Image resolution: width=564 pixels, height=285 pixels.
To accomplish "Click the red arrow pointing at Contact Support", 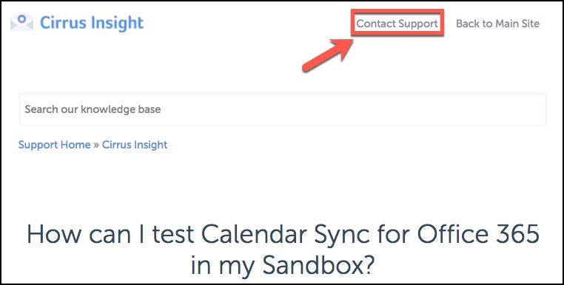I will pos(327,55).
